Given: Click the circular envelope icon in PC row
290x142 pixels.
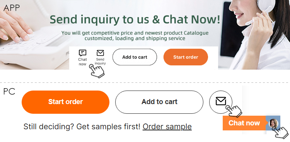Looking at the screenshot, I should point(221,102).
